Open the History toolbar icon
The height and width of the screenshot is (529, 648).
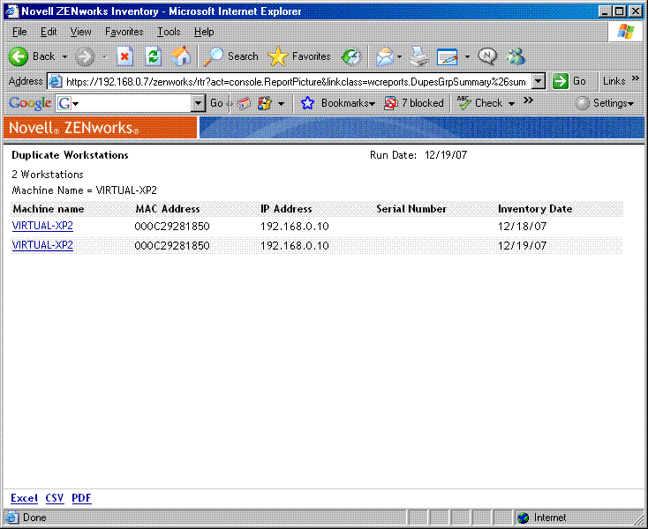(x=351, y=56)
